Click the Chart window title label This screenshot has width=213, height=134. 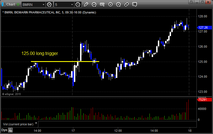coord(11,4)
